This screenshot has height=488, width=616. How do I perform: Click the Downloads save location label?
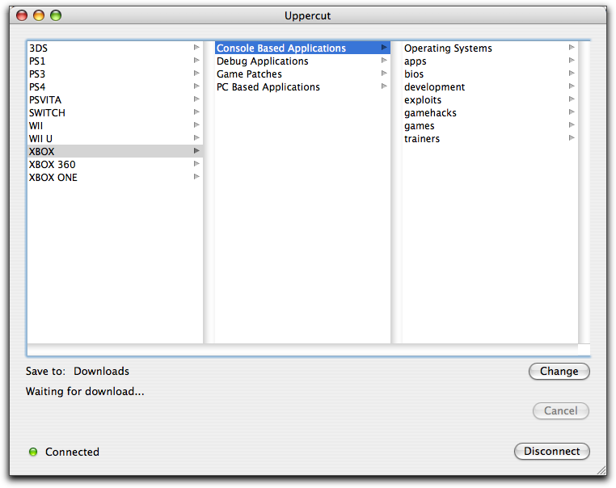pos(101,371)
